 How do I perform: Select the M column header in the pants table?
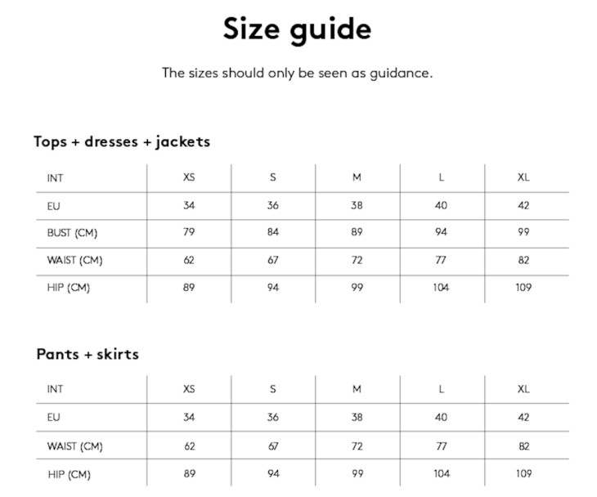[x=357, y=389]
